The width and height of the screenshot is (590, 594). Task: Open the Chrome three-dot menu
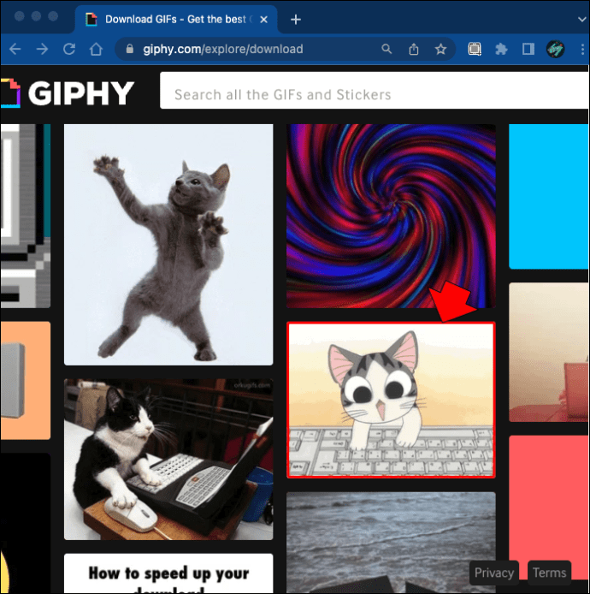(x=582, y=49)
